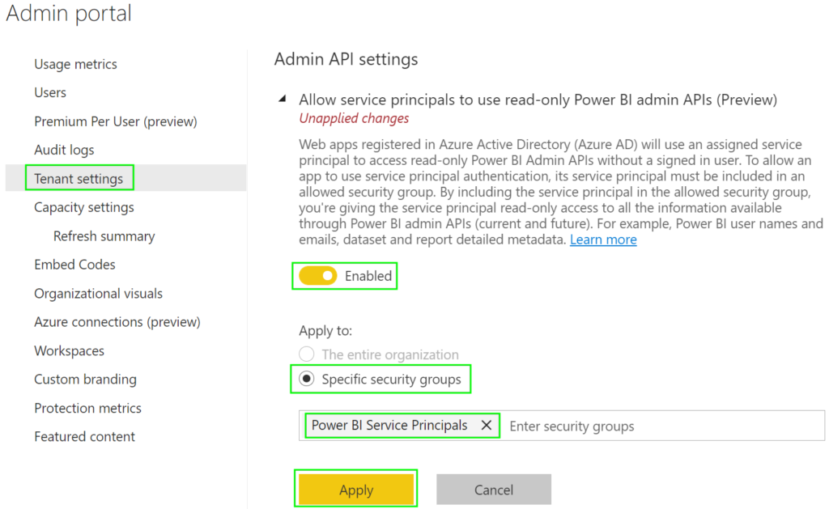View the Refresh summary page
This screenshot has height=509, width=829.
click(x=104, y=235)
